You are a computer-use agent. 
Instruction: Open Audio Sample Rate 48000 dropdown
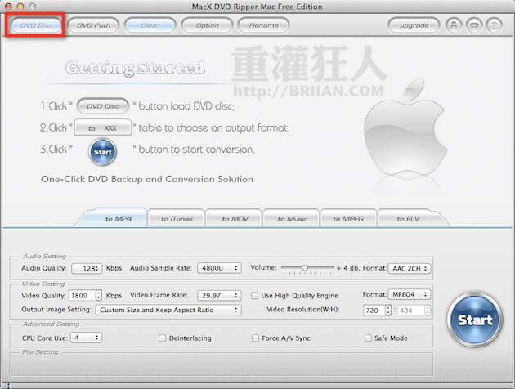[219, 268]
